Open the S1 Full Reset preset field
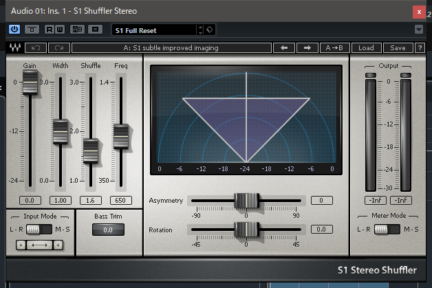This screenshot has width=432, height=288. tap(154, 30)
